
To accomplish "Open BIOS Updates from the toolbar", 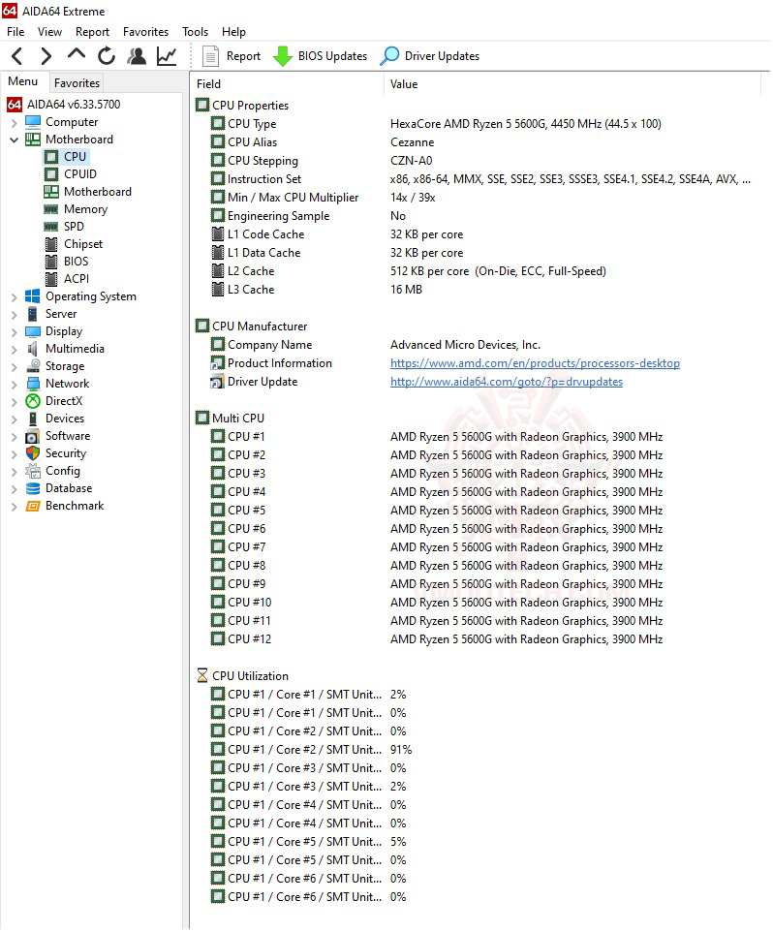I will 321,56.
